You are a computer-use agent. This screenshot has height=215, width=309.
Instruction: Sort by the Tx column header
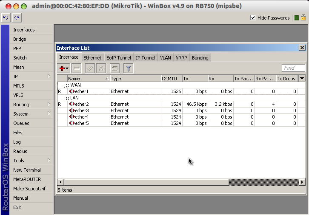(x=195, y=79)
